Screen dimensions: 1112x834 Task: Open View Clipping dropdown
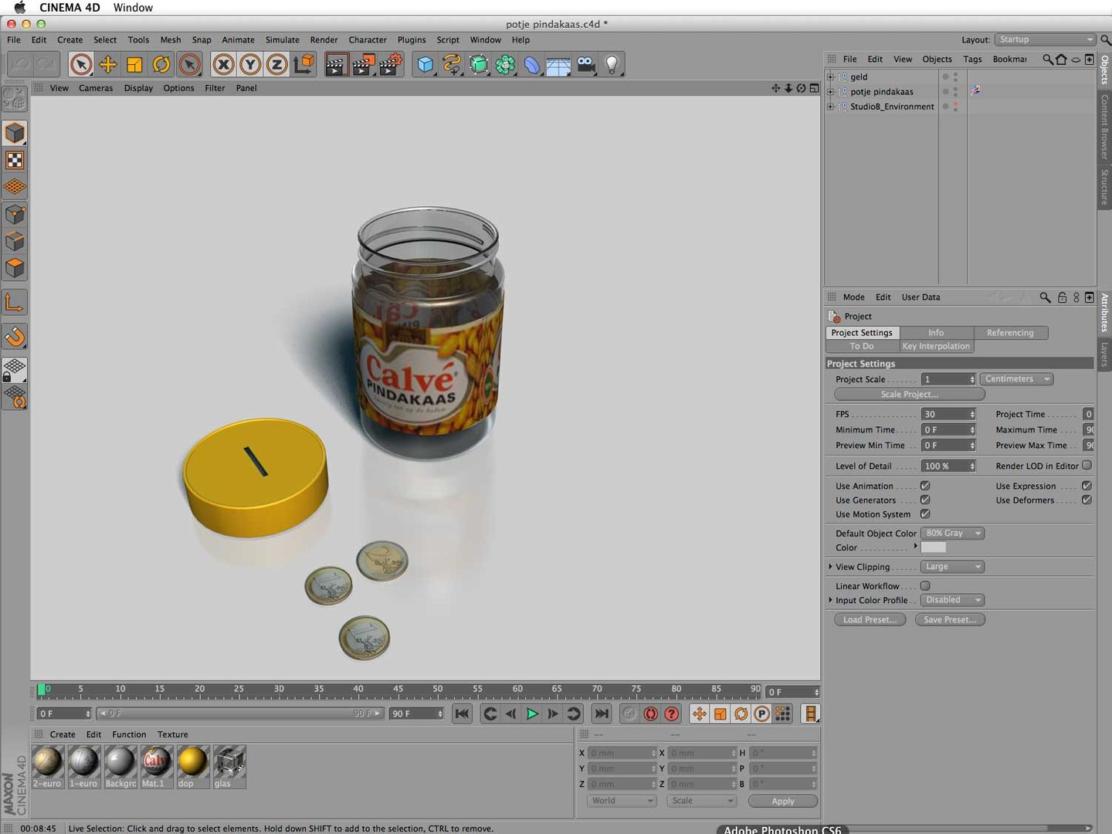click(952, 567)
